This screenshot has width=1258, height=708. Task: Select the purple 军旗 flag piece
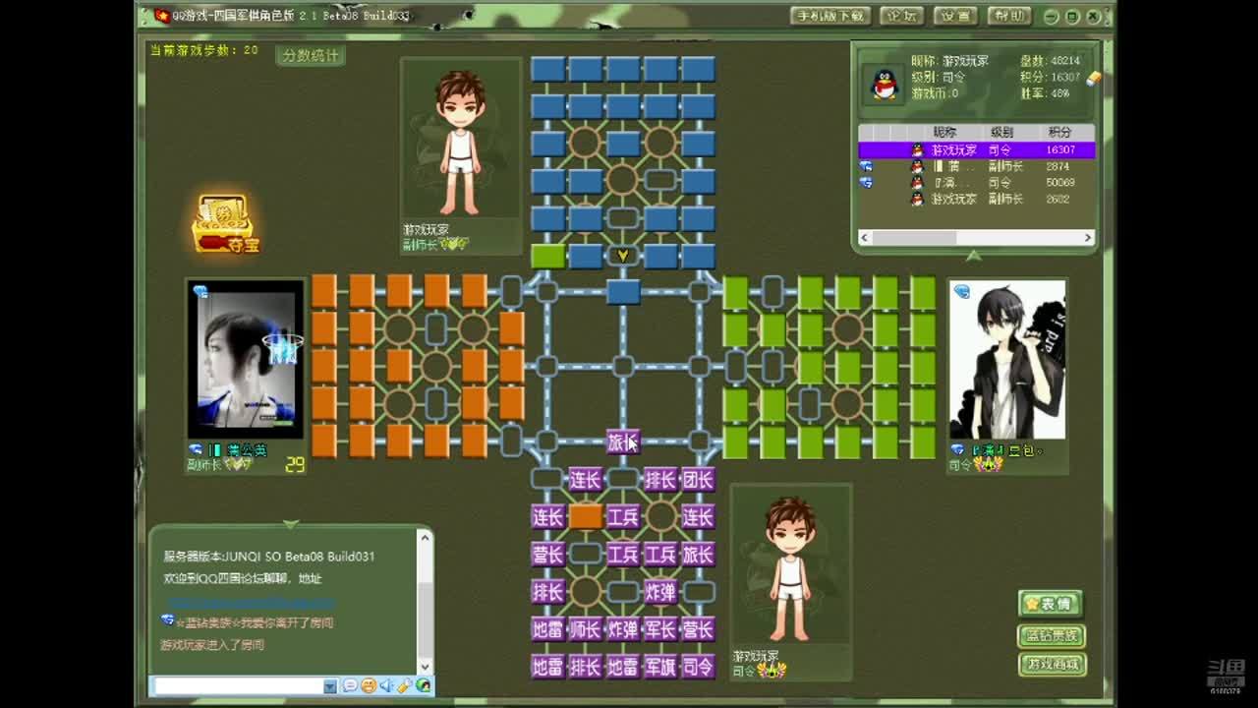pyautogui.click(x=659, y=667)
